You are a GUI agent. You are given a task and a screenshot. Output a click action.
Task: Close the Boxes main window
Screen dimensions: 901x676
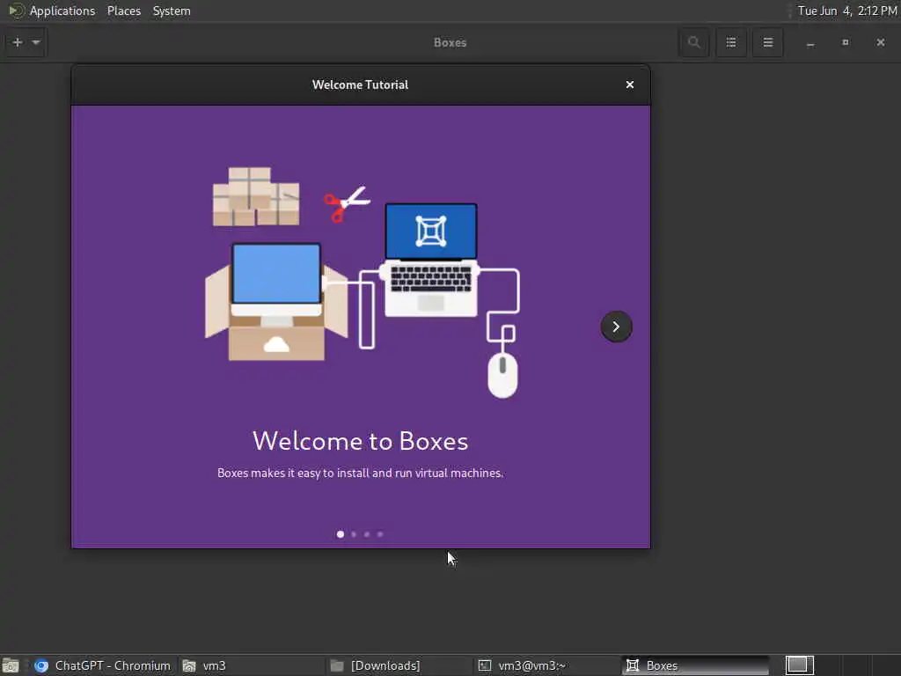click(x=880, y=42)
